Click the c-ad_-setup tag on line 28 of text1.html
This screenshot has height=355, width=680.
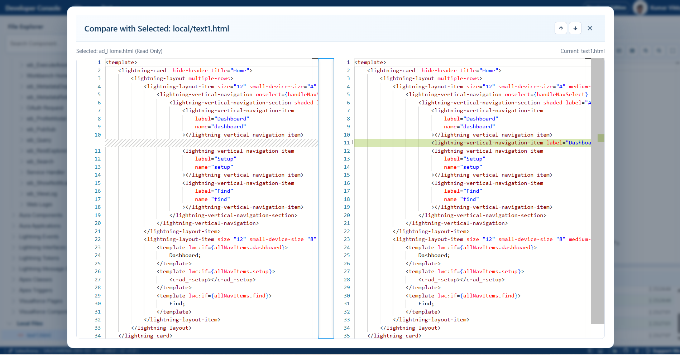click(x=461, y=280)
